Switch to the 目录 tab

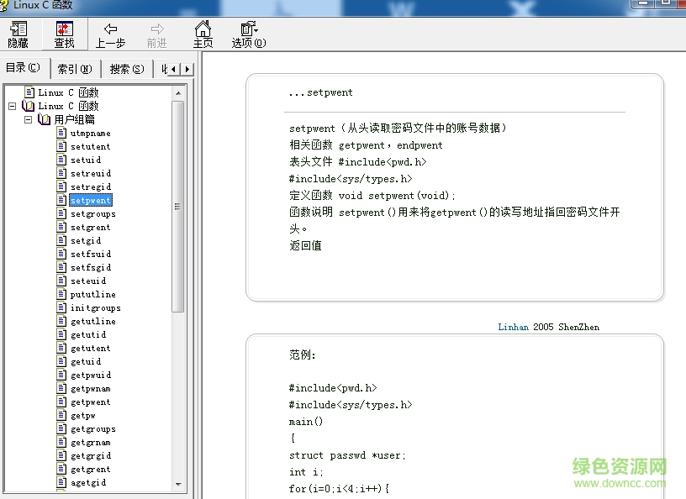point(24,67)
